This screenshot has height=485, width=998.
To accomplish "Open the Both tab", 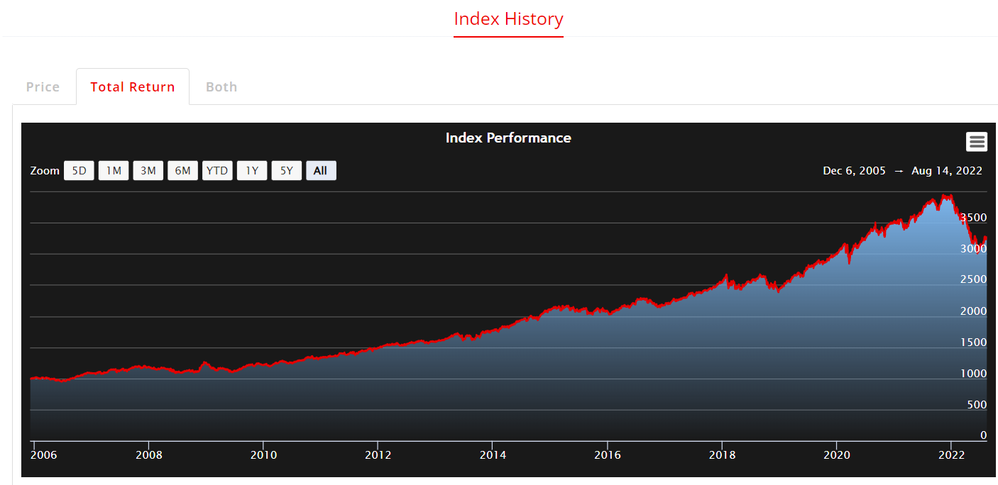I will (x=221, y=87).
